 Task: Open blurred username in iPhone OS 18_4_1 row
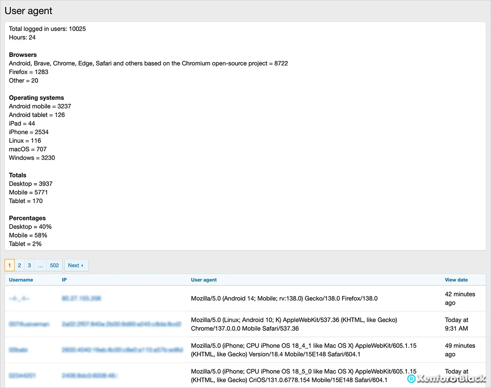pos(19,350)
